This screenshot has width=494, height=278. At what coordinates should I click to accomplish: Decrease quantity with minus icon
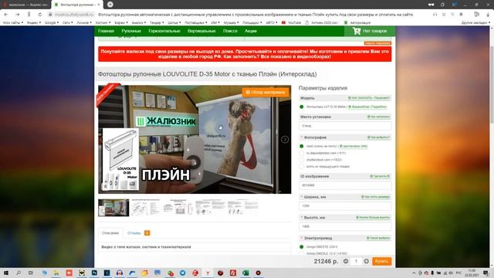pyautogui.click(x=346, y=261)
